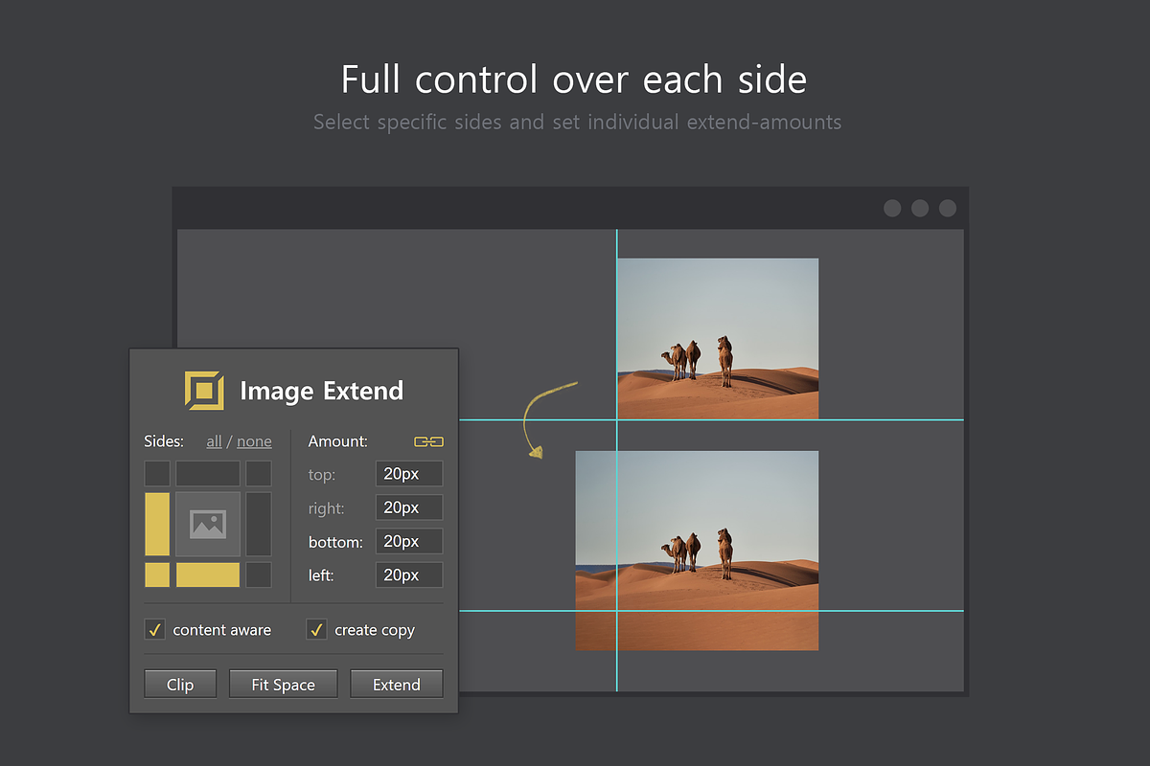Click the Extend button

coord(397,685)
